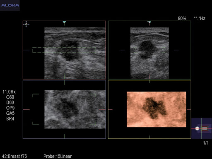
Task: Click the 1/1 page indicator
Action: click(206, 143)
